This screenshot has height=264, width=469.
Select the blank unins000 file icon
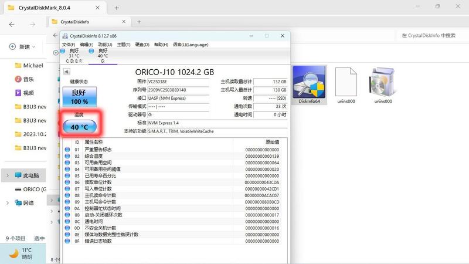346,85
